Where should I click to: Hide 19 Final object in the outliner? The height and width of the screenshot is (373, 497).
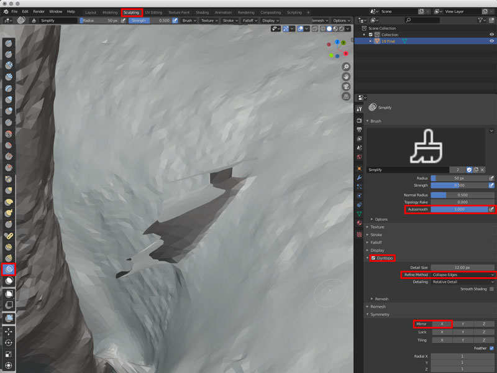tap(491, 41)
